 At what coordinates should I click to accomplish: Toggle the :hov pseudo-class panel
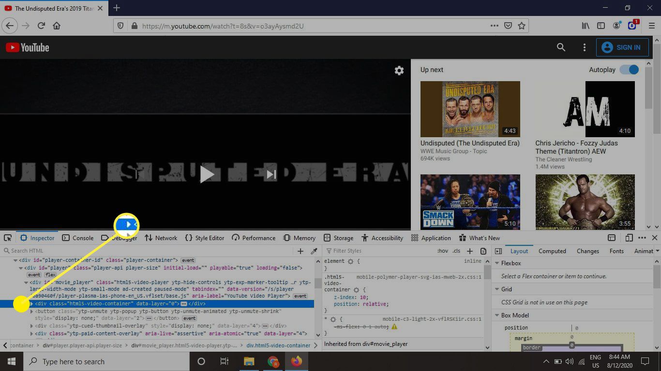[443, 251]
